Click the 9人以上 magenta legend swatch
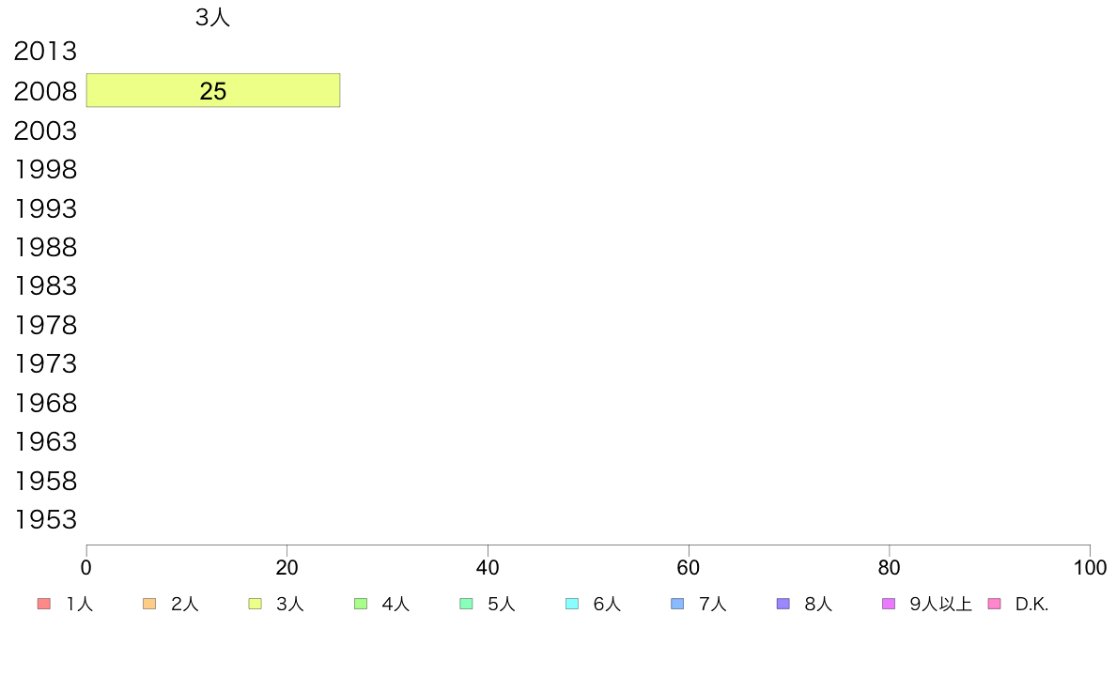Screen dimensions: 1116x691 (x=889, y=604)
